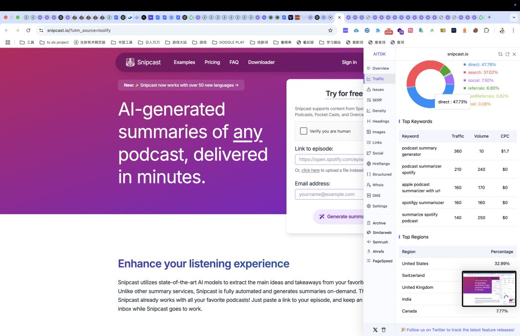Click the Generate summary button
The height and width of the screenshot is (336, 520).
[x=338, y=217]
